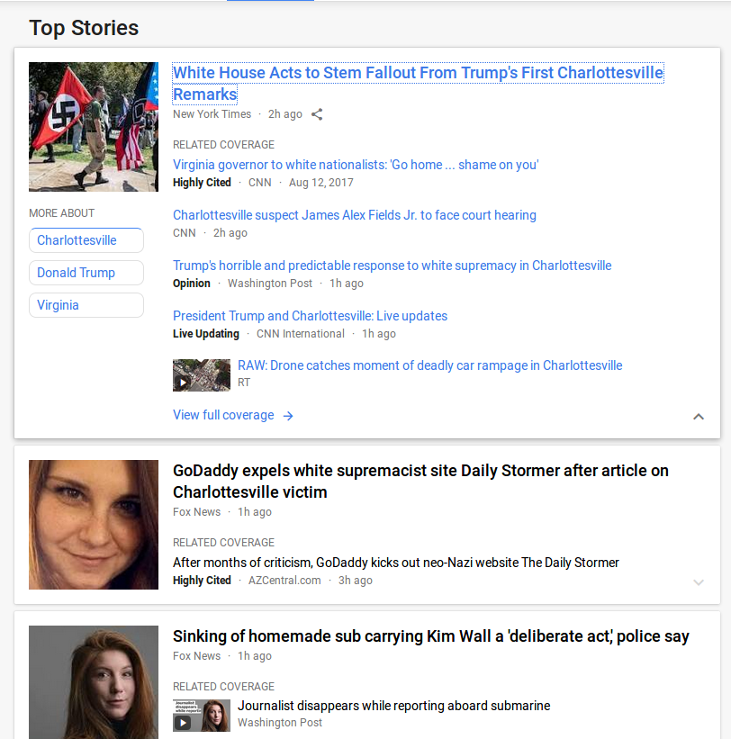Select the Virginia topic chip
Viewport: 731px width, 739px height.
pyautogui.click(x=86, y=305)
